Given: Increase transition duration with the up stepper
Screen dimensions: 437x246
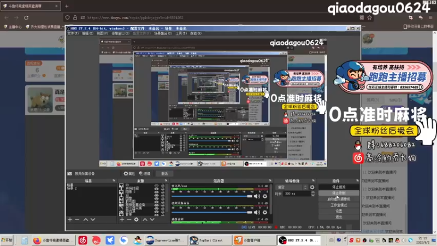Looking at the screenshot, I should [x=313, y=192].
